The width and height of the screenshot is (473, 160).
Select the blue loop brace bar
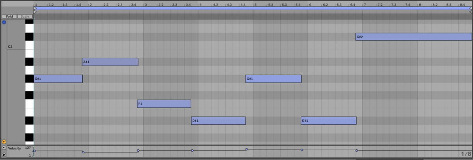(x=253, y=8)
